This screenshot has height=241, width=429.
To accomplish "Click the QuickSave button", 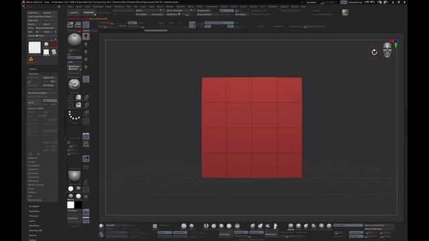I will coord(311,2).
